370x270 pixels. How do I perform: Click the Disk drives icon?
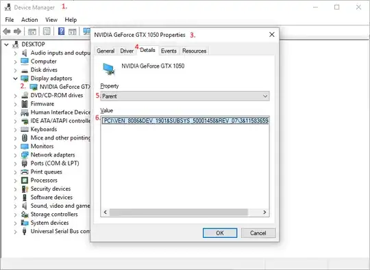tap(25, 70)
